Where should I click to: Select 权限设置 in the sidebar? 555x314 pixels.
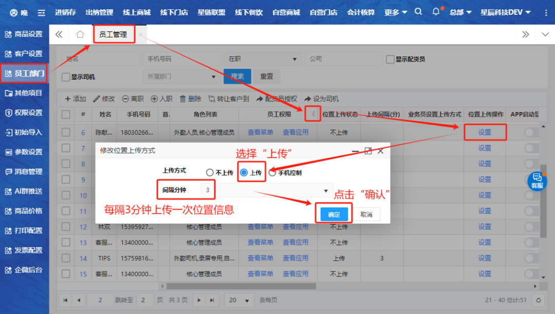coord(24,113)
